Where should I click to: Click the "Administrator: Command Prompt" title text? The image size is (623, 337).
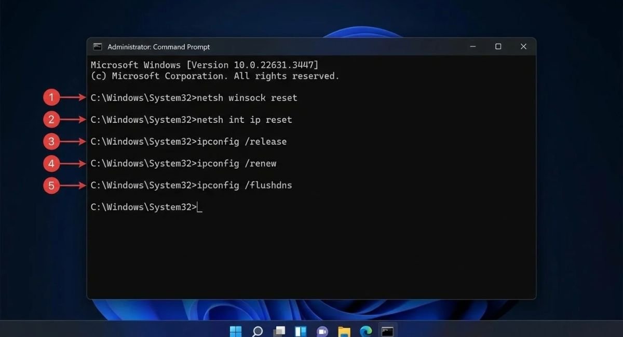point(159,47)
